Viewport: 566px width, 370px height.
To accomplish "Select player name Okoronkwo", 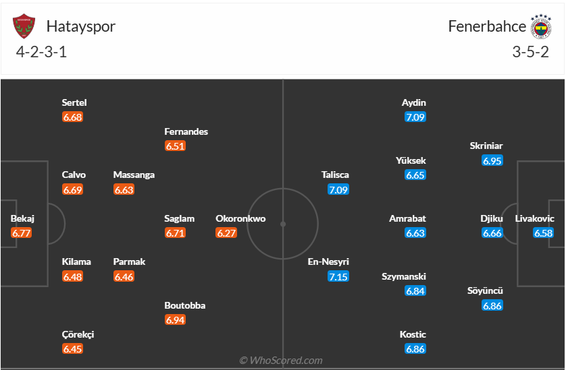I will click(240, 218).
